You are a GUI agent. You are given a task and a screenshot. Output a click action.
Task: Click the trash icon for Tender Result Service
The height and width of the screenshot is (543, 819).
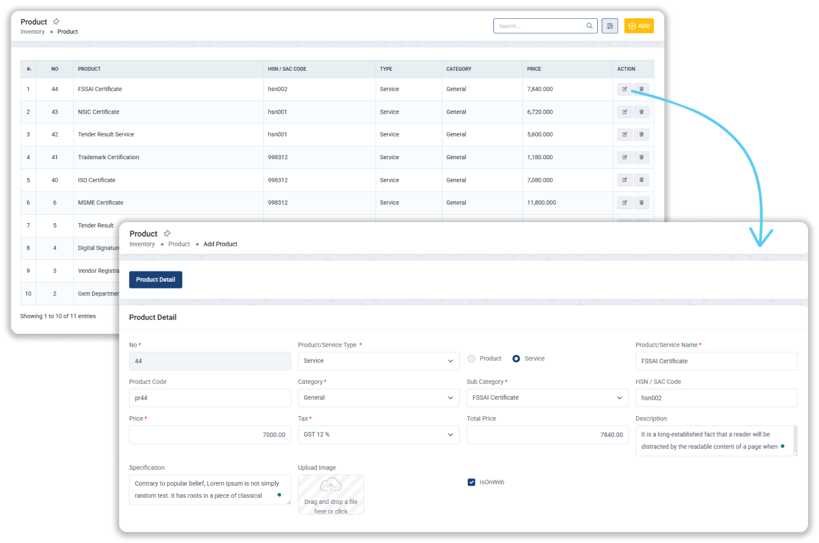(641, 134)
